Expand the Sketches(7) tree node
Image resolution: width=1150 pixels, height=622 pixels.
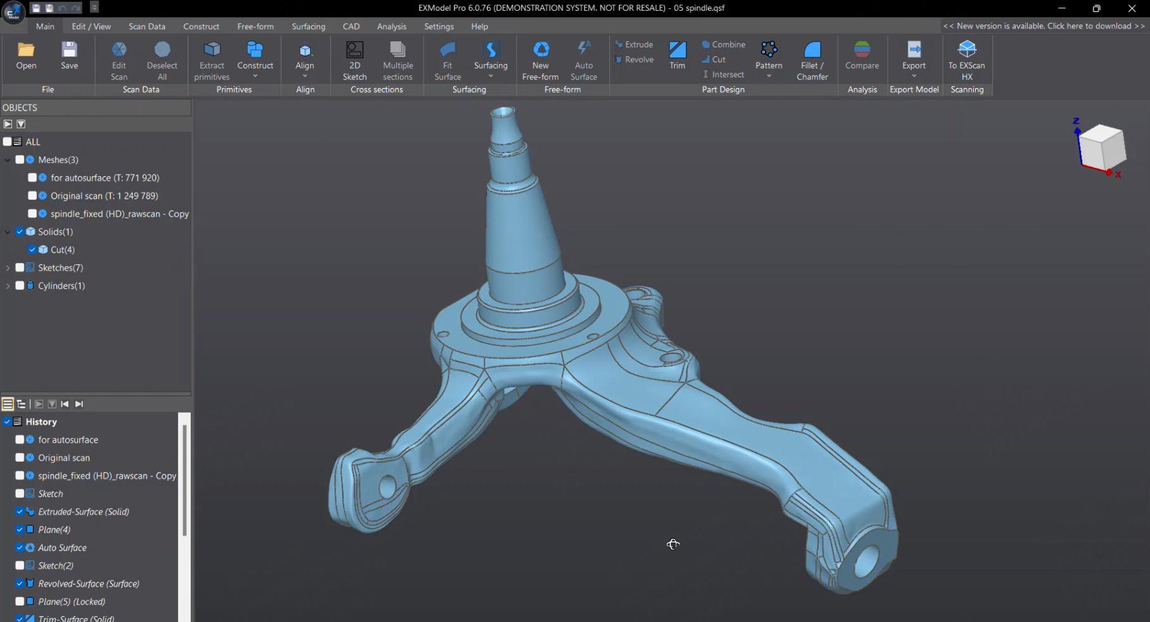pos(8,267)
